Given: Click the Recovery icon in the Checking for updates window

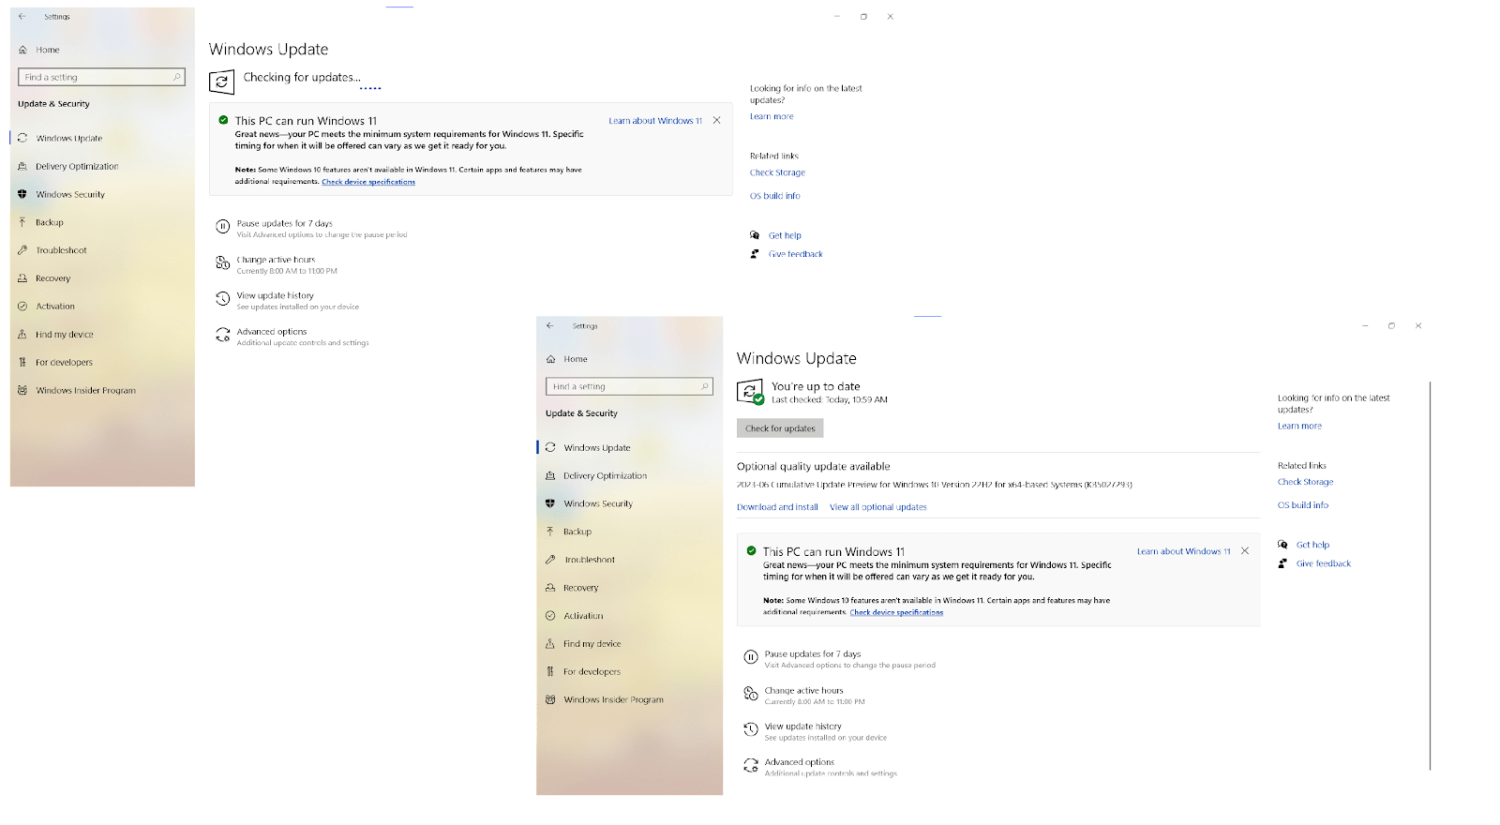Looking at the screenshot, I should coord(22,278).
